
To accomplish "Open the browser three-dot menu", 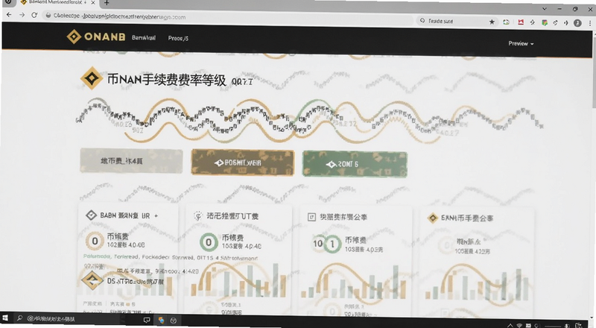I will tap(590, 23).
